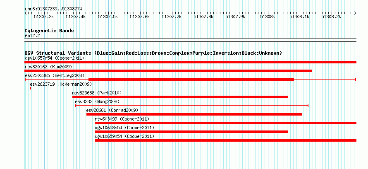368x169 pixels.
Task: Click the dgv10657n54 (Cooper2011) variant label
Action: pyautogui.click(x=55, y=58)
